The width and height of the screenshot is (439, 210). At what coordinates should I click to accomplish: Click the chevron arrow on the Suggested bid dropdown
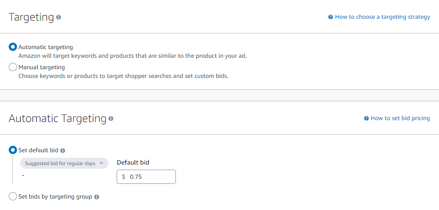point(101,163)
